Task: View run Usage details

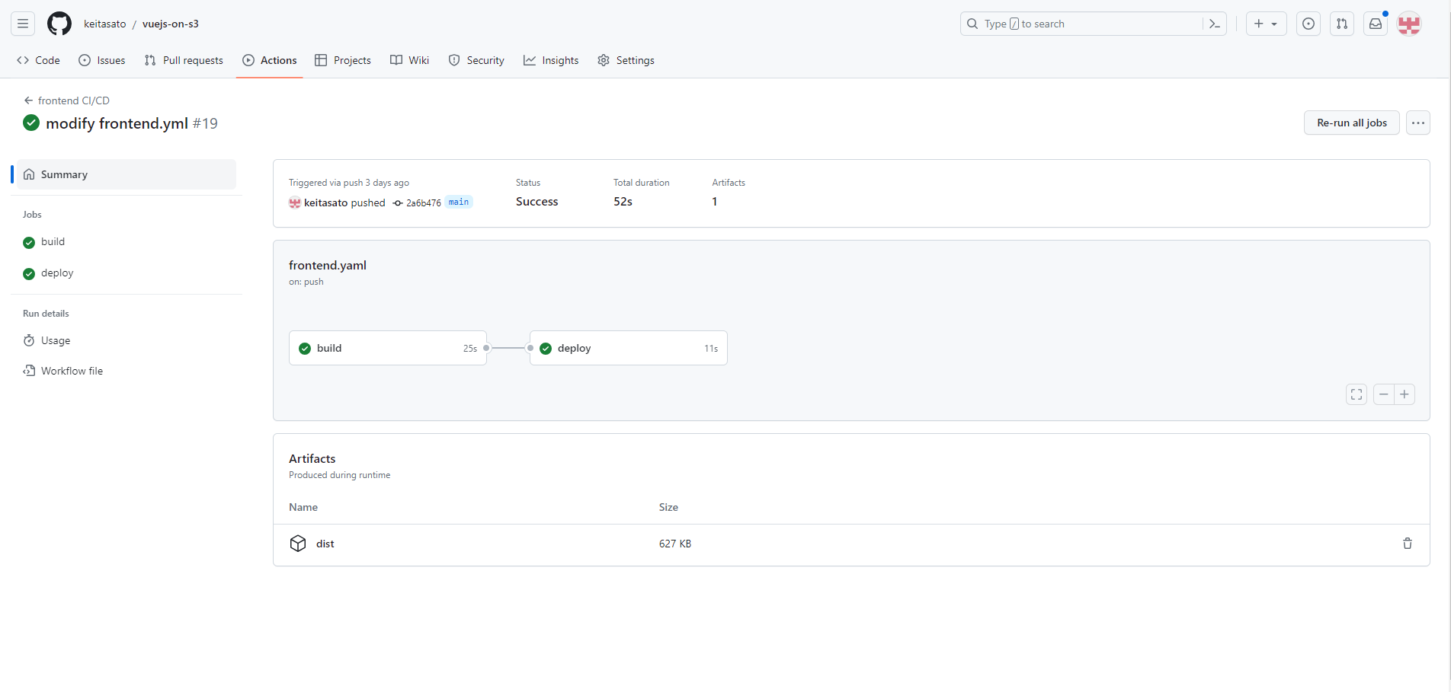Action: (x=127, y=340)
